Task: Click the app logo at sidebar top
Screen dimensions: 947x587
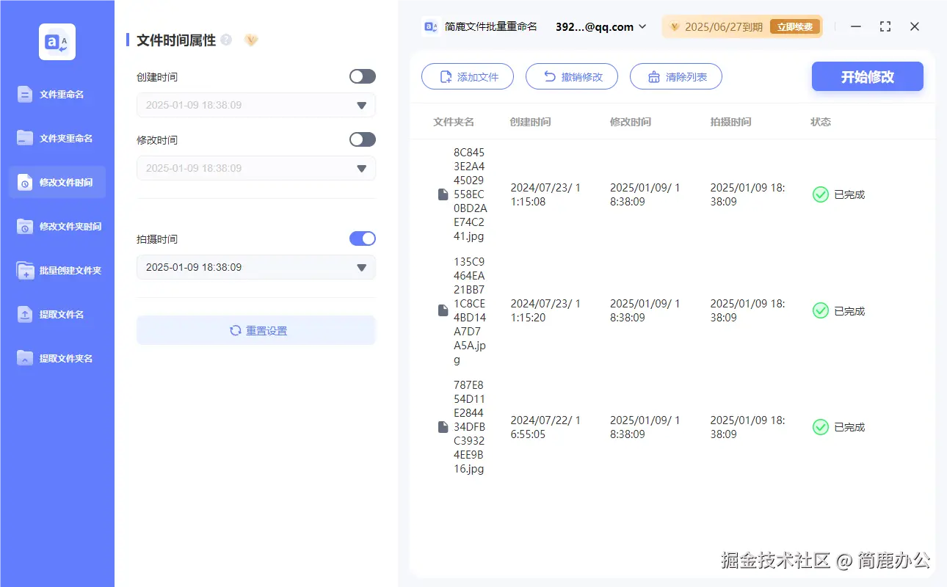Action: 57,42
